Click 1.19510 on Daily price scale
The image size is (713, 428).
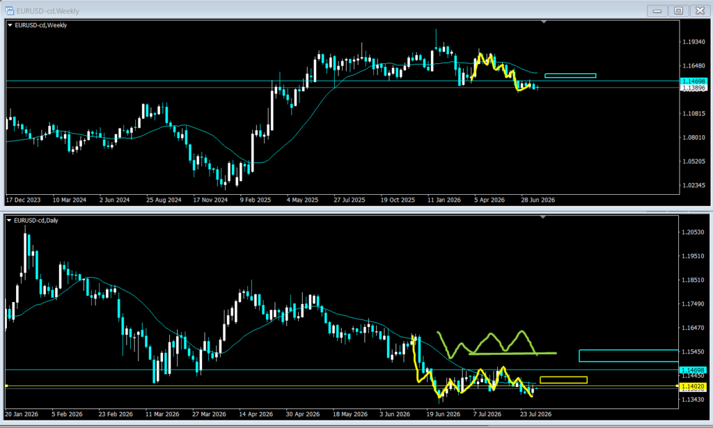693,256
